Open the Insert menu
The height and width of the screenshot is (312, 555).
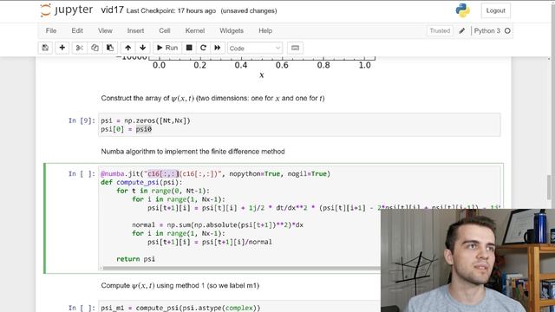[x=135, y=31]
